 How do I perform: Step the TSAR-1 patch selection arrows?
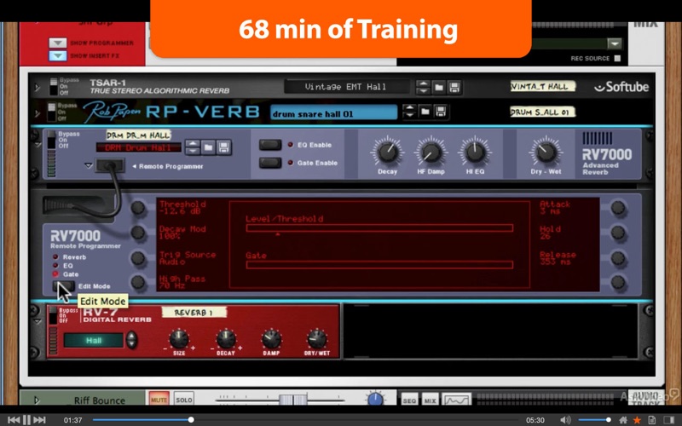coord(423,88)
